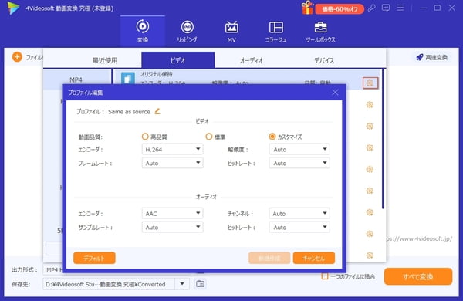Image resolution: width=463 pixels, height=301 pixels.
Task: Open the ツールボックス toolbox icon
Action: pyautogui.click(x=320, y=28)
